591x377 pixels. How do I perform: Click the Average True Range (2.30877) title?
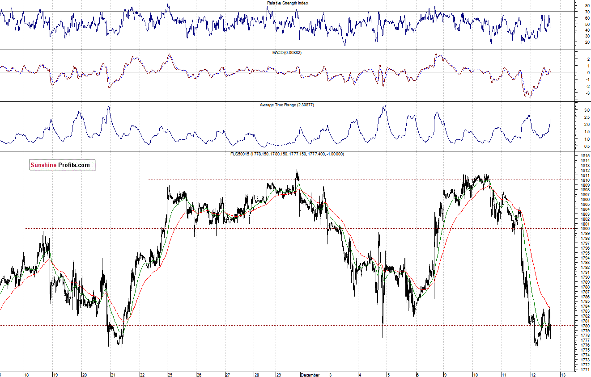pos(288,105)
